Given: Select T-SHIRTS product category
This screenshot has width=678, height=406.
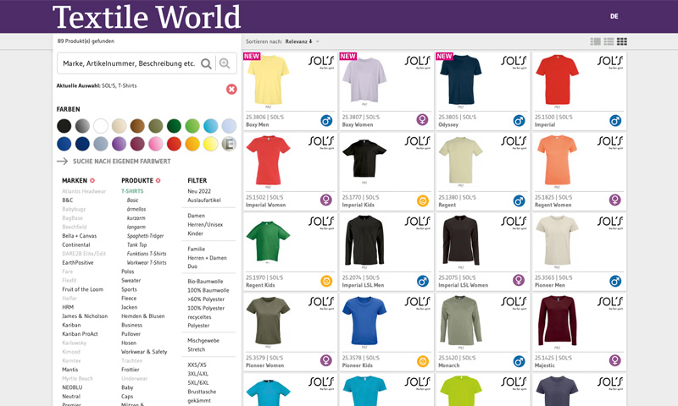Looking at the screenshot, I should click(x=132, y=191).
